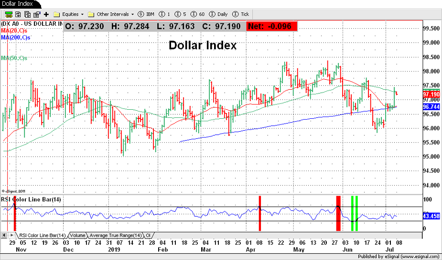Click the blue 96.744 price marker
Viewport: 442px width, 260px height.
click(431, 107)
